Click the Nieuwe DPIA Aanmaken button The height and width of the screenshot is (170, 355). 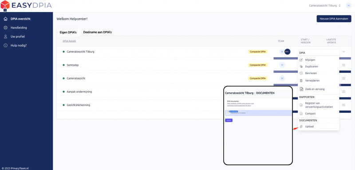click(334, 19)
